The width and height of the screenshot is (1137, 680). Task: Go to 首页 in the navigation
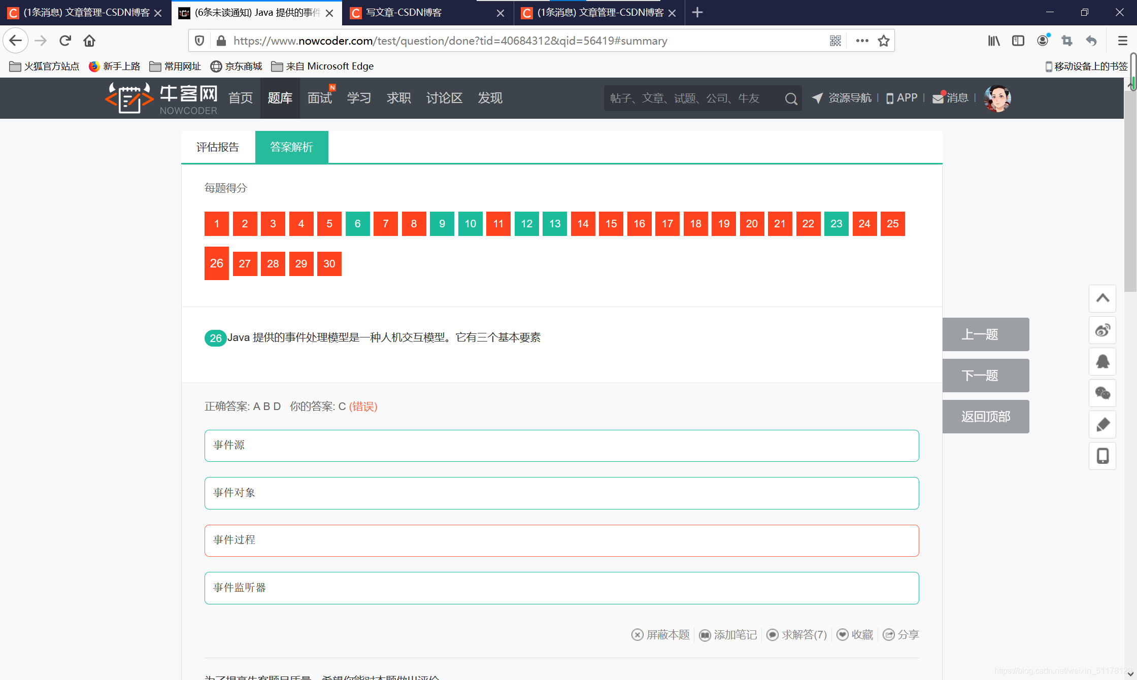[241, 98]
